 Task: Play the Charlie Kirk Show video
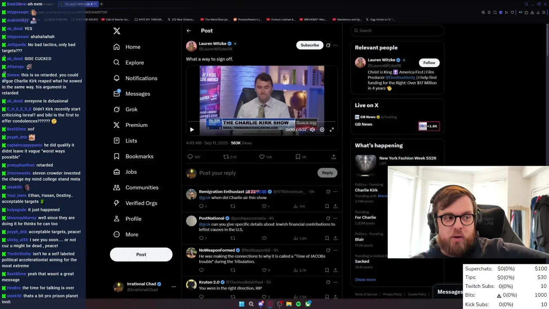click(x=192, y=130)
